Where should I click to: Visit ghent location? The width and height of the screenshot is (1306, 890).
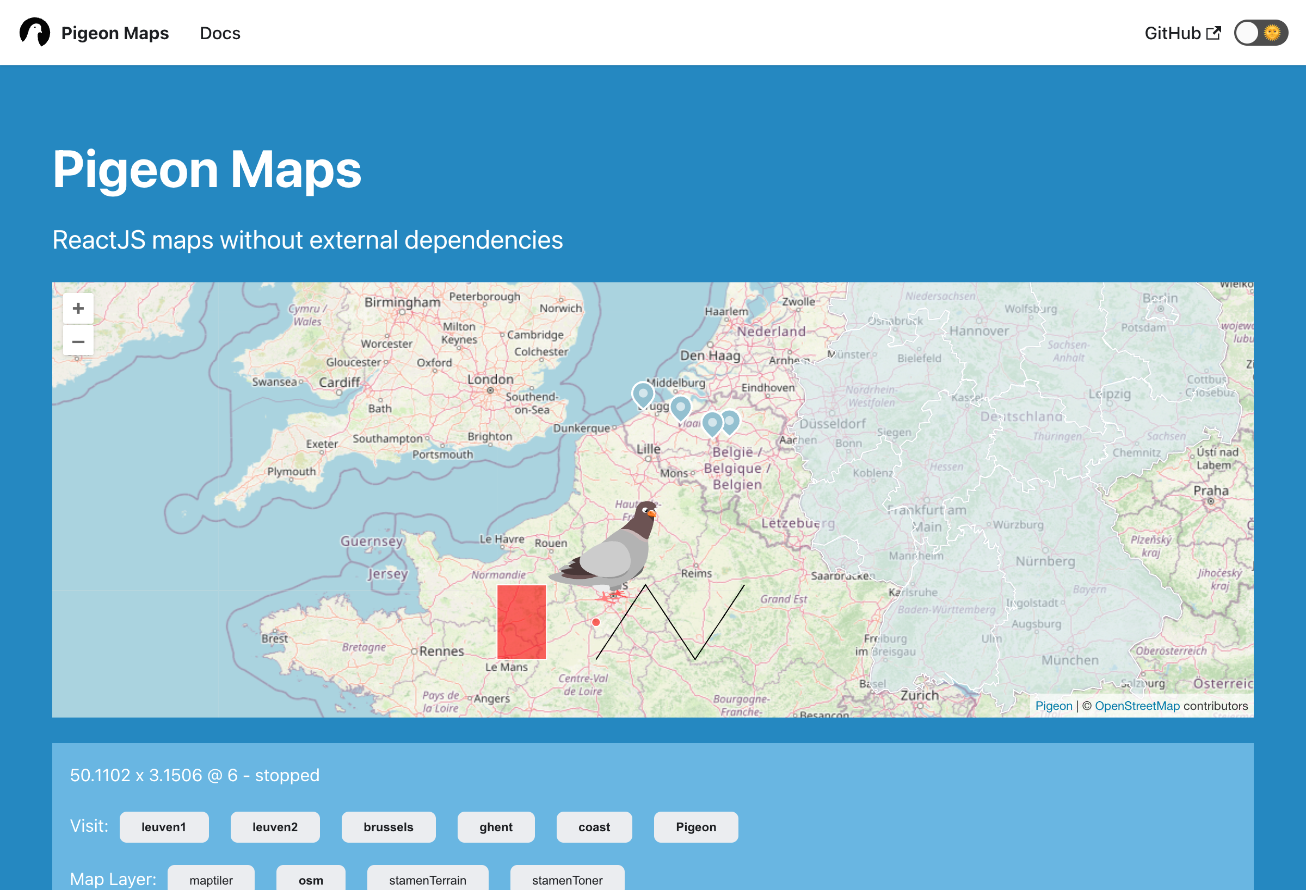point(496,826)
